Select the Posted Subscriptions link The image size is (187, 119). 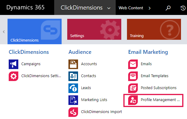pos(158,88)
